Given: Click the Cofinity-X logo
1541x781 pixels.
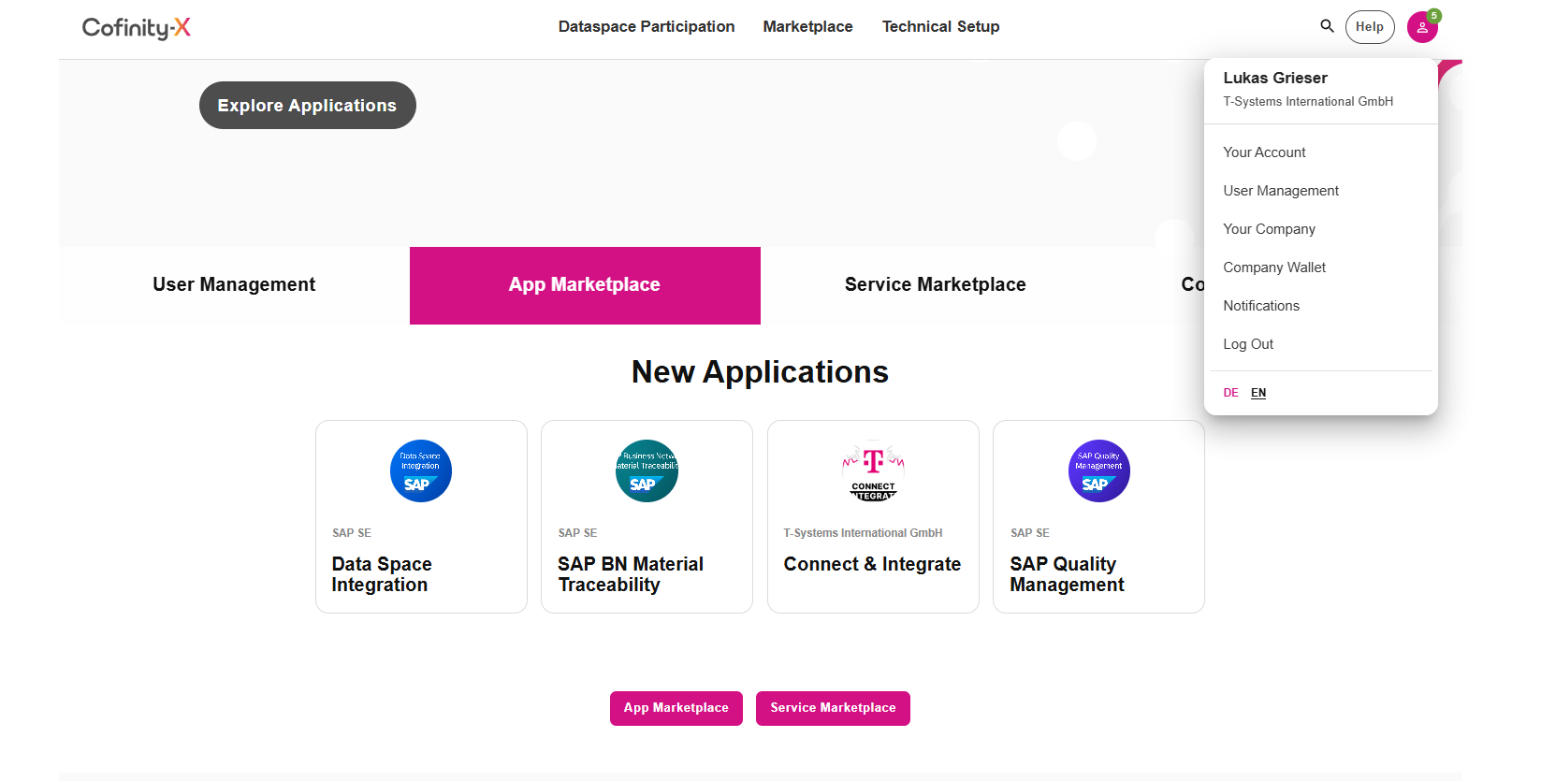Looking at the screenshot, I should click(x=137, y=28).
